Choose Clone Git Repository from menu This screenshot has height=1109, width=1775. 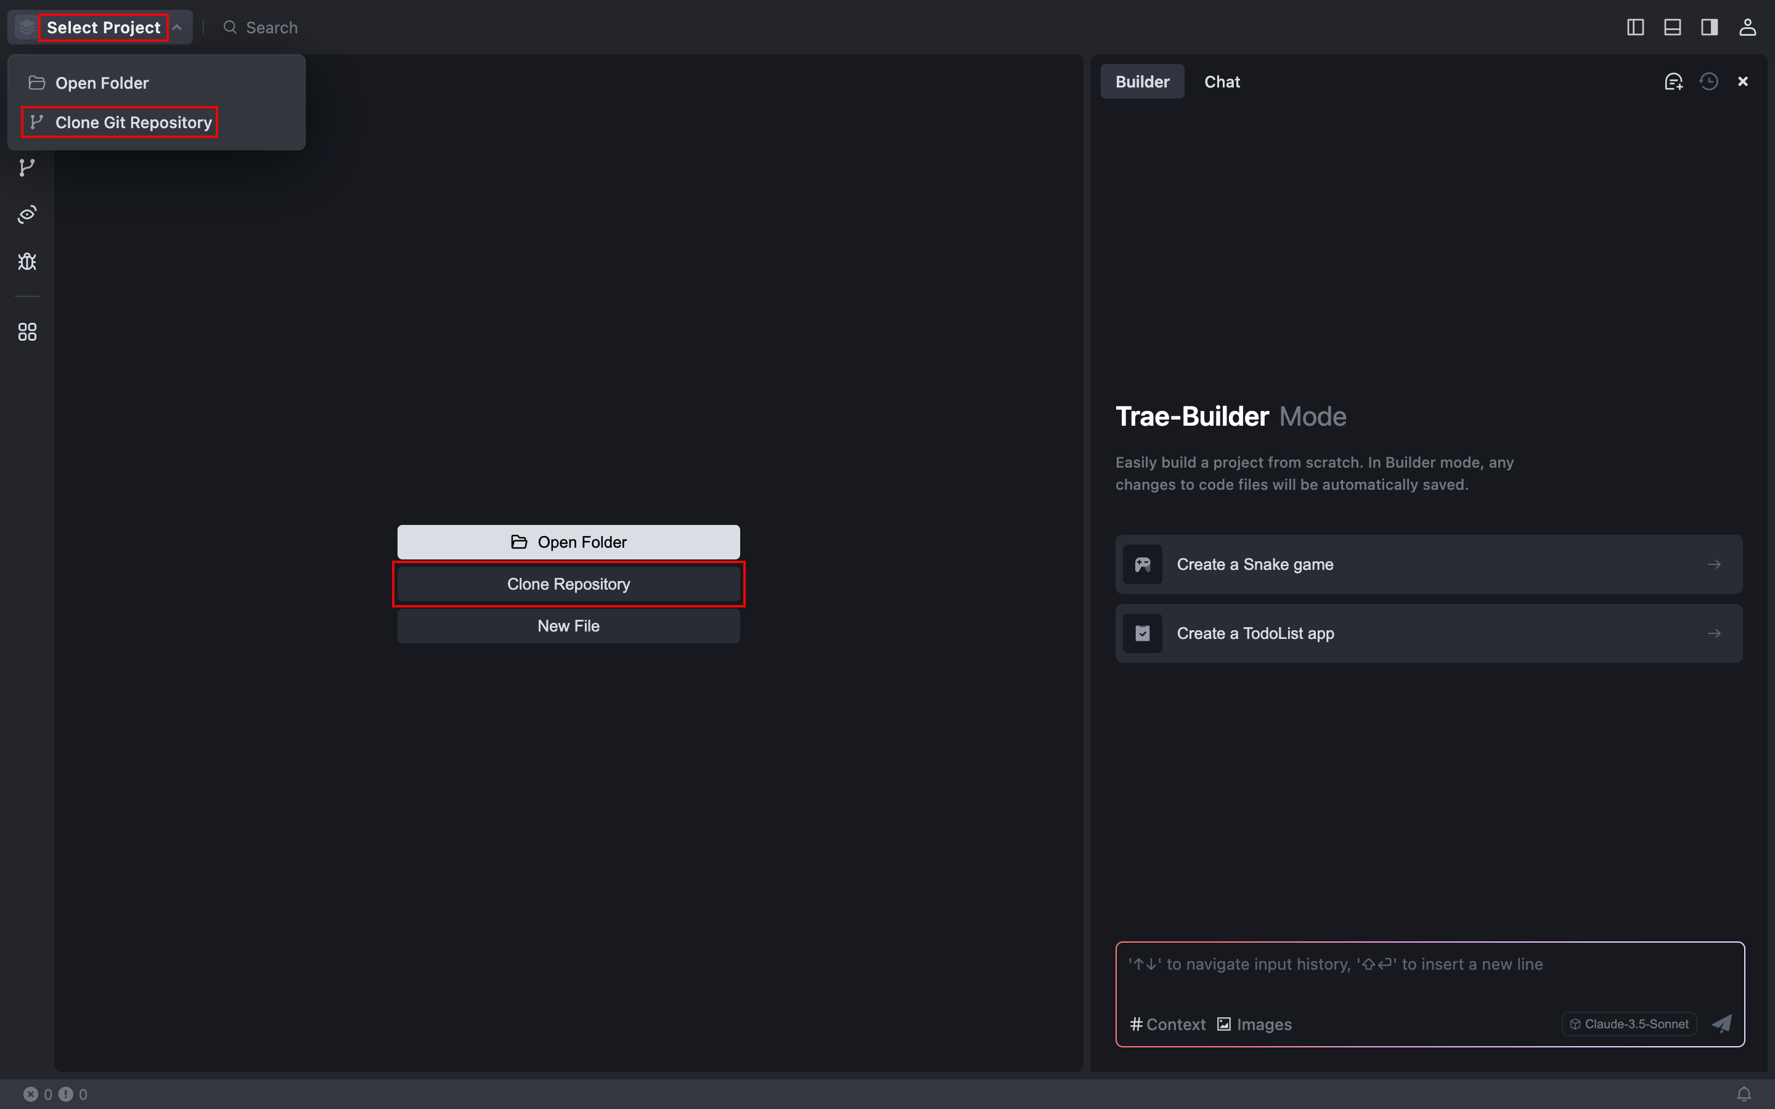(133, 123)
